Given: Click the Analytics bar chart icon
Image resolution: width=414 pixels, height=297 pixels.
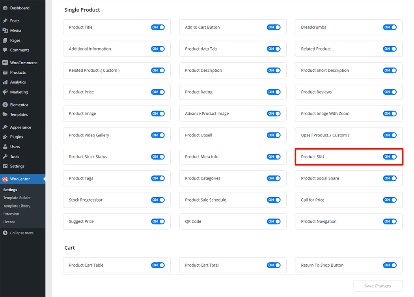Looking at the screenshot, I should click(x=5, y=82).
